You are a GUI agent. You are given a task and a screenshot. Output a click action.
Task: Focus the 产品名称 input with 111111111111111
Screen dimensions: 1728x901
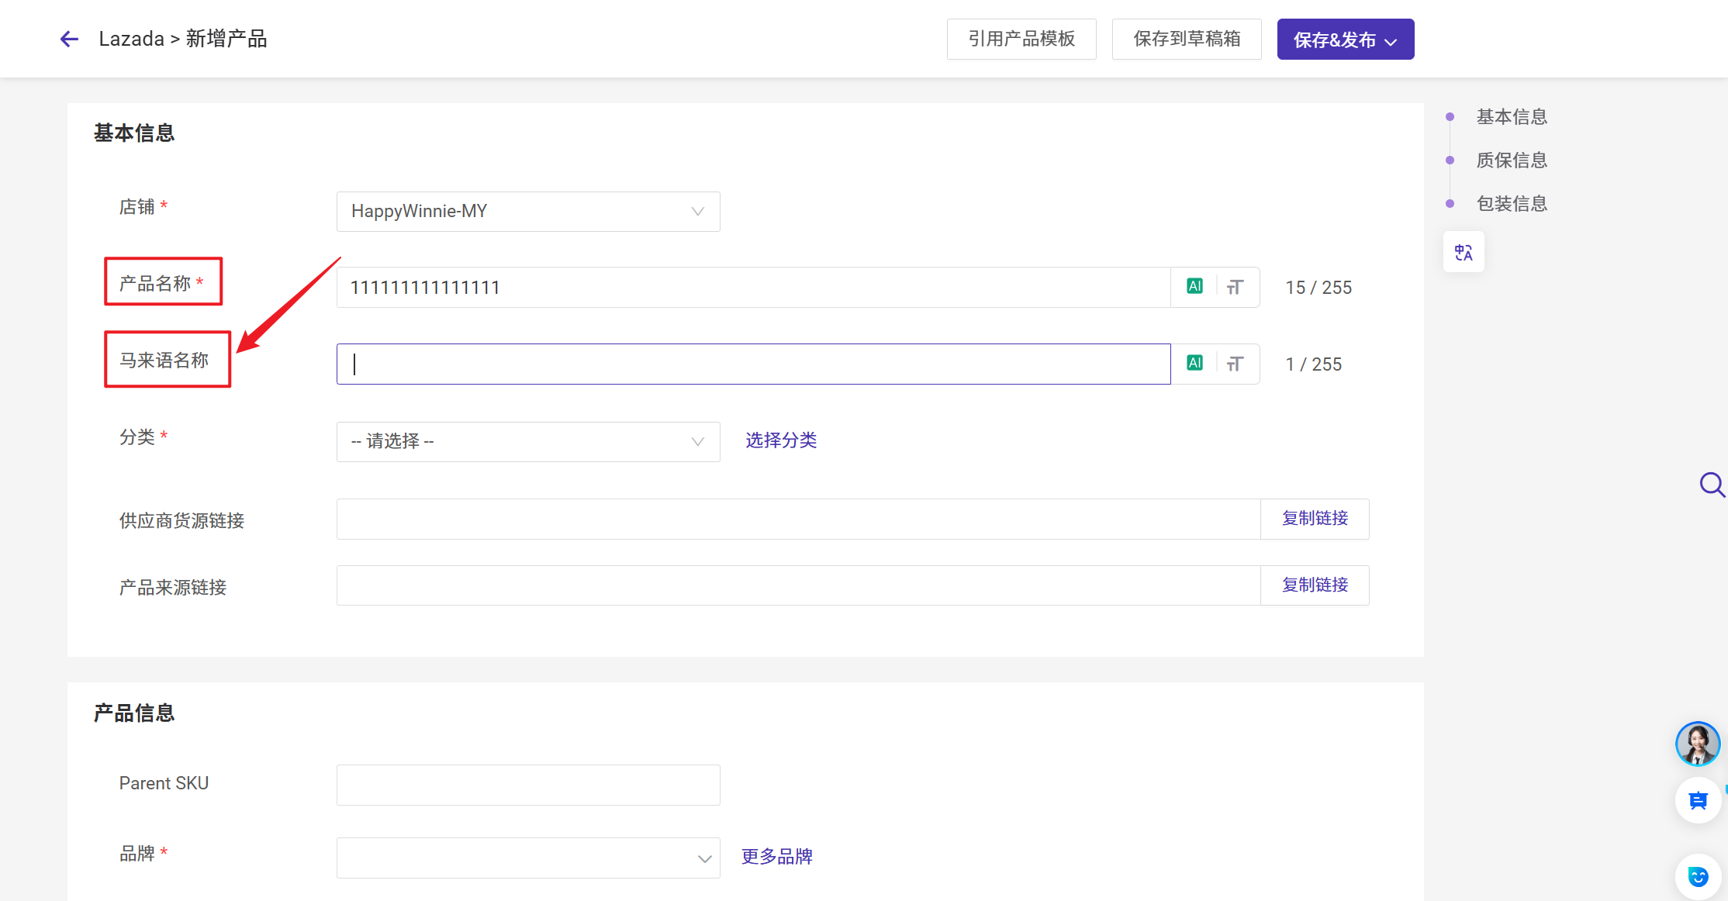(753, 288)
